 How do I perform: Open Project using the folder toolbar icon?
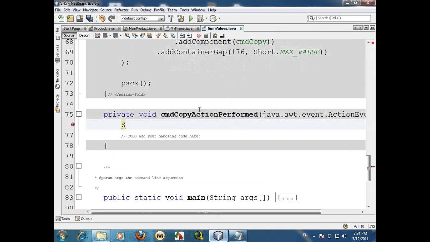pyautogui.click(x=80, y=18)
